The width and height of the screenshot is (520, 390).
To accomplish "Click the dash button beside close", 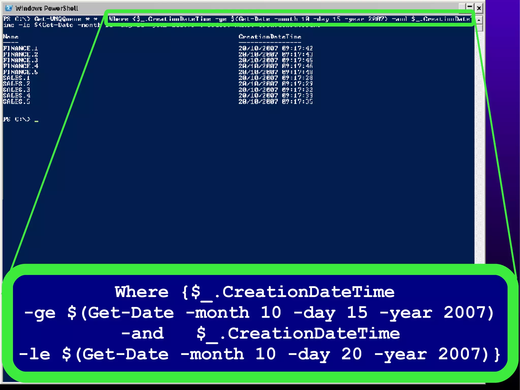I will [470, 7].
